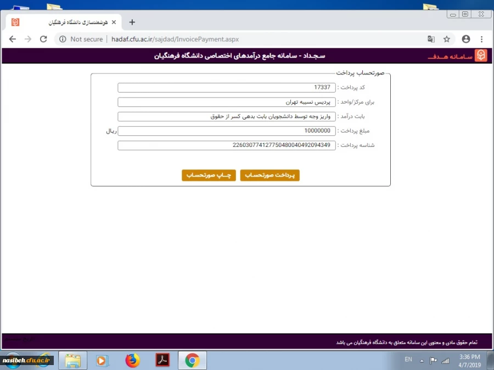Click the چاپ صورتحساب (print invoice) button
Image resolution: width=494 pixels, height=370 pixels.
click(209, 175)
